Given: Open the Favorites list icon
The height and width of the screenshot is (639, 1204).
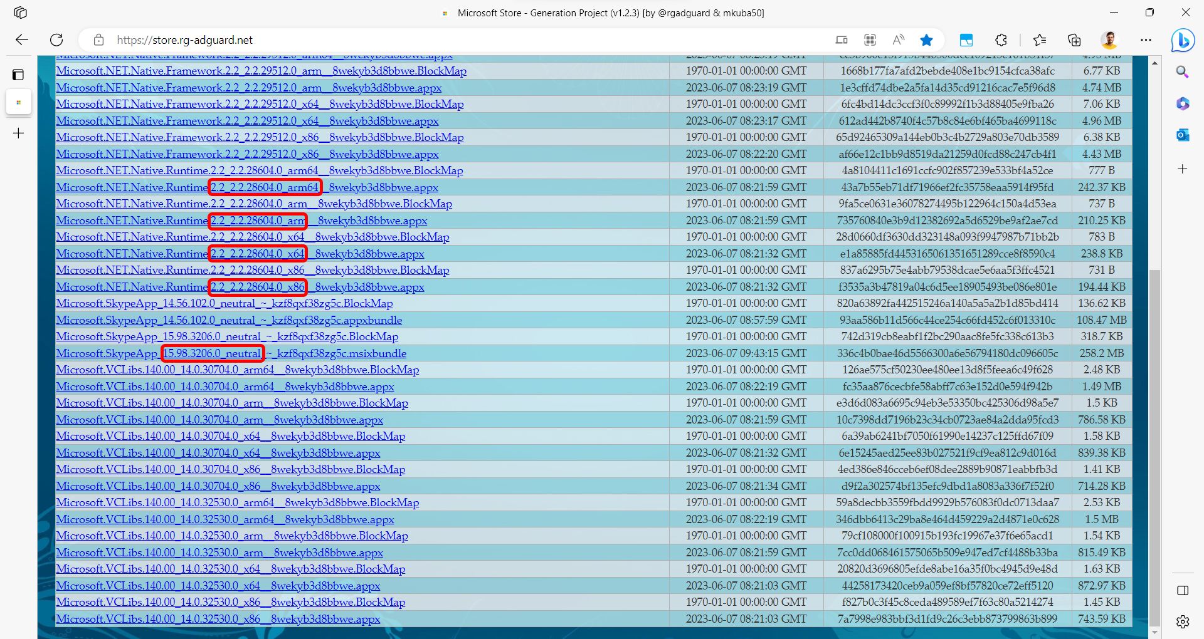Looking at the screenshot, I should click(x=1040, y=40).
